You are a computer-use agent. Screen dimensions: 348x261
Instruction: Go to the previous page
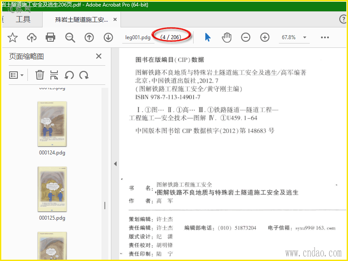click(89, 37)
